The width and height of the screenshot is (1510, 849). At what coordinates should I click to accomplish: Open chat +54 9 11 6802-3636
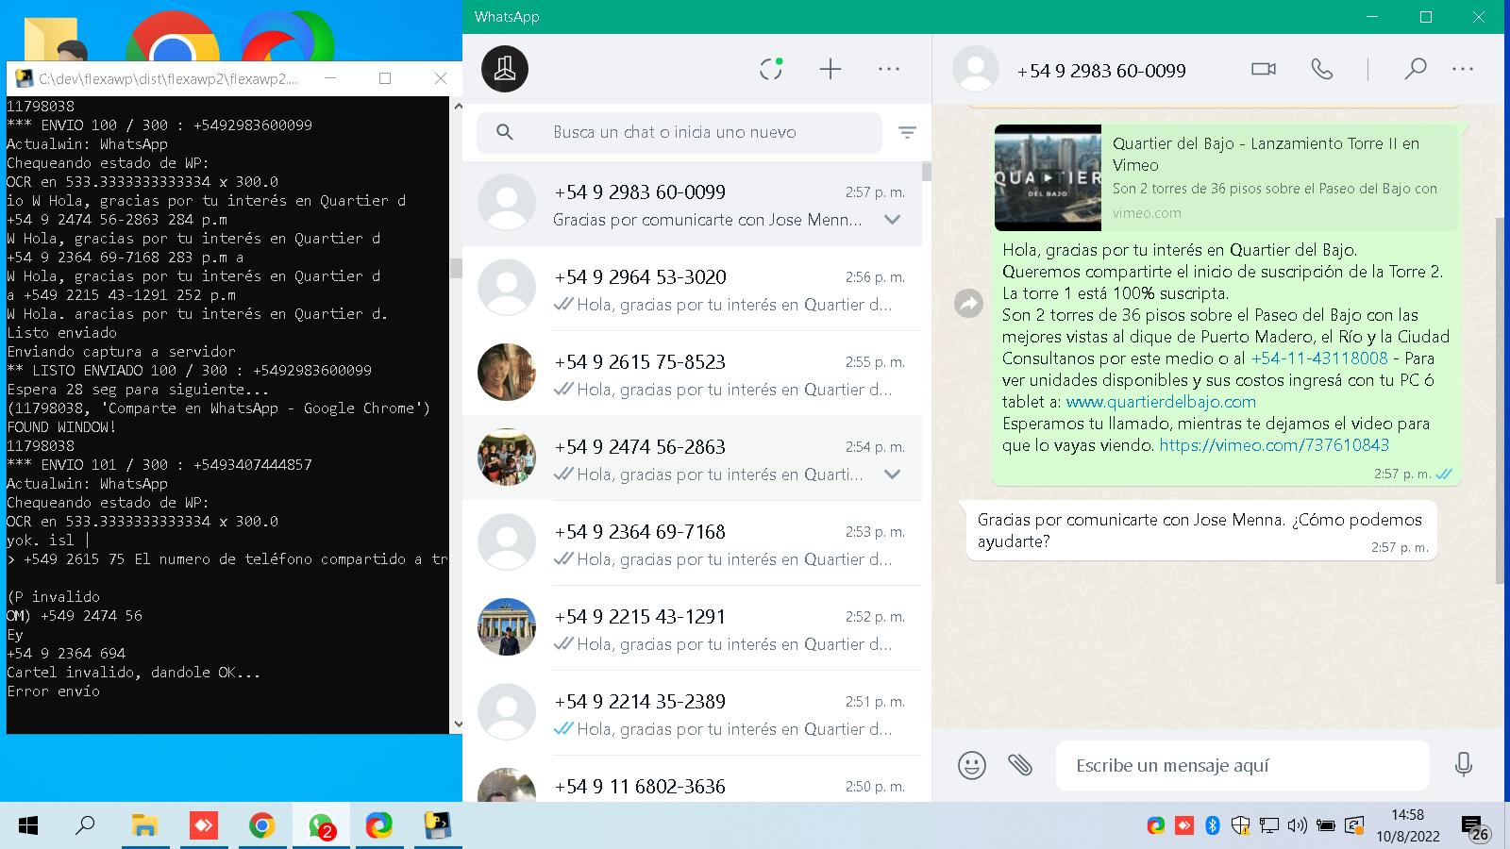[692, 779]
